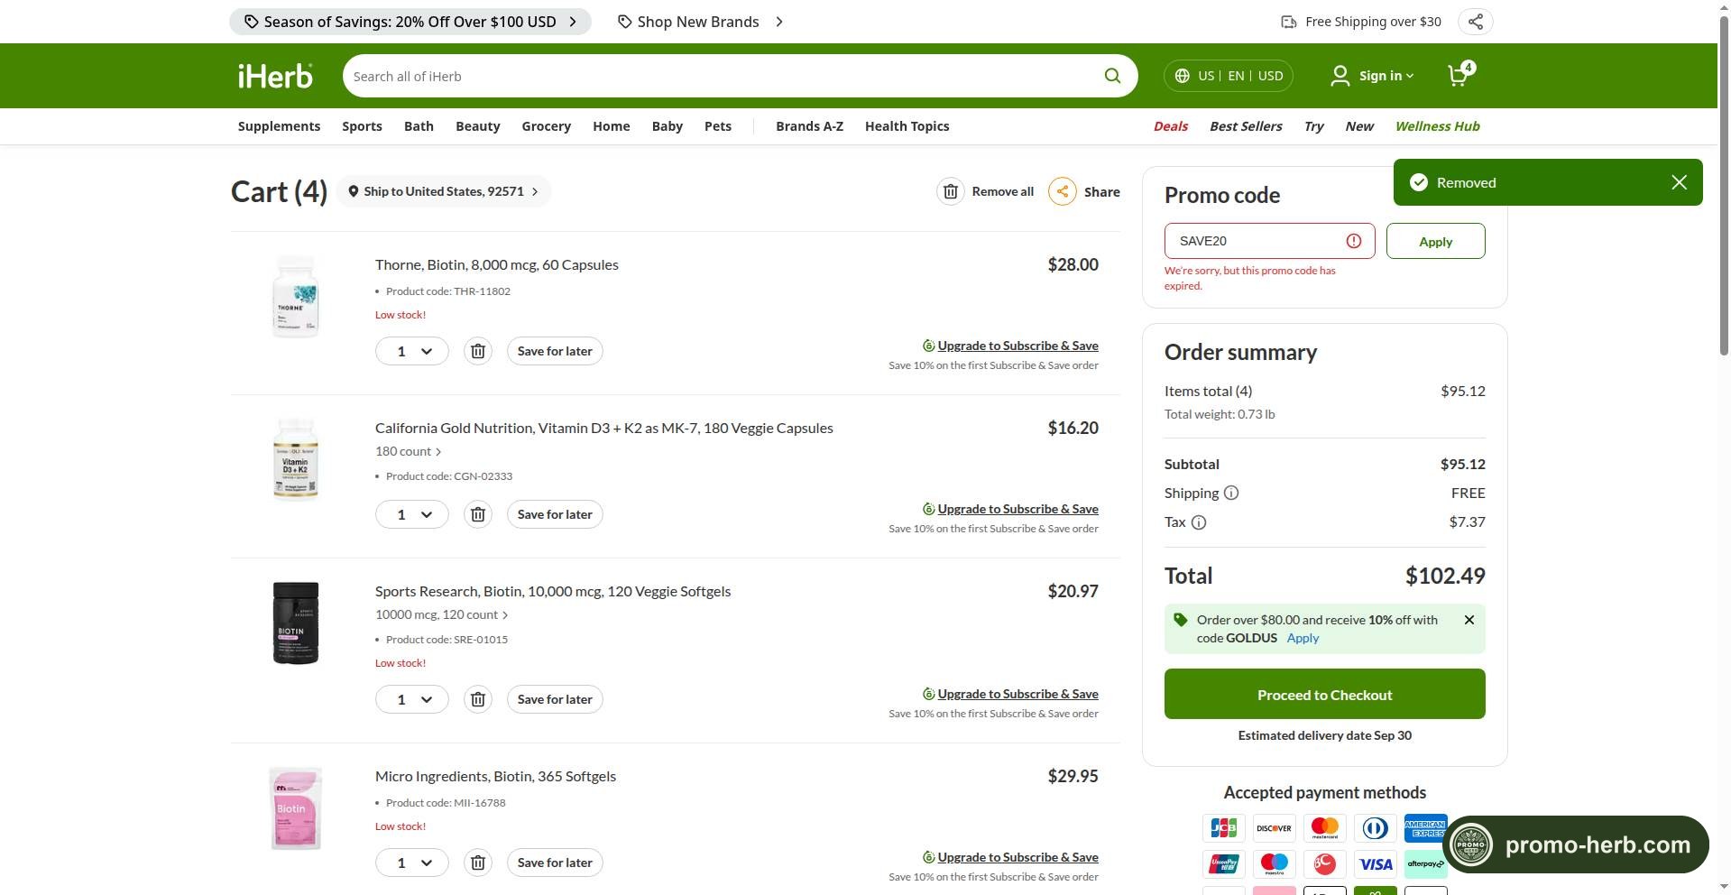Open California Gold Nutrition Vitamin D3 title
The image size is (1731, 895).
(x=603, y=428)
